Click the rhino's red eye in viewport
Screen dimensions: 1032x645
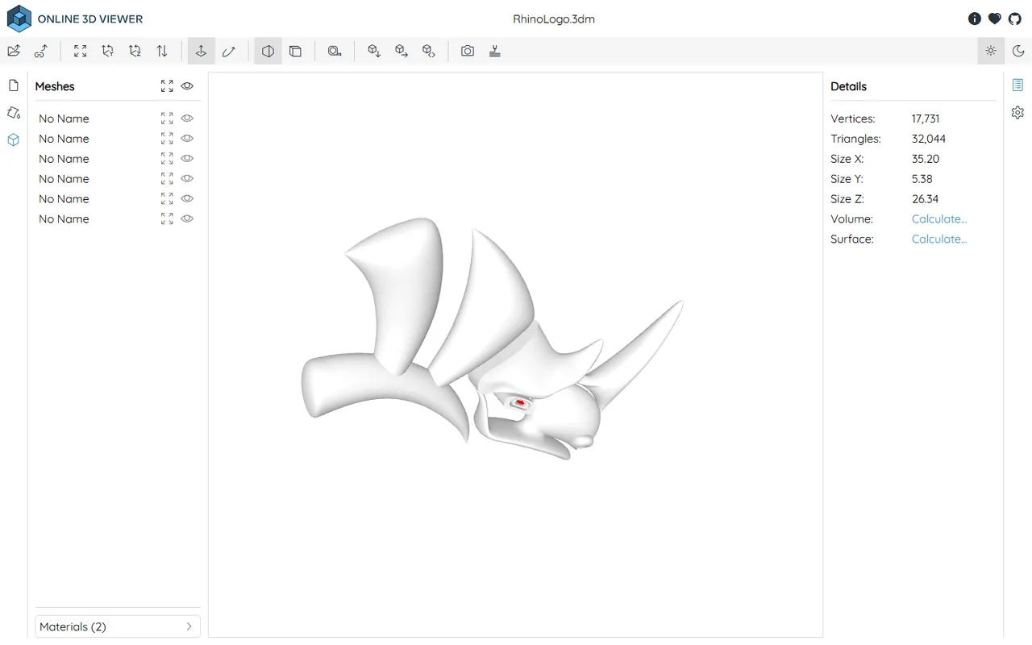pyautogui.click(x=520, y=402)
